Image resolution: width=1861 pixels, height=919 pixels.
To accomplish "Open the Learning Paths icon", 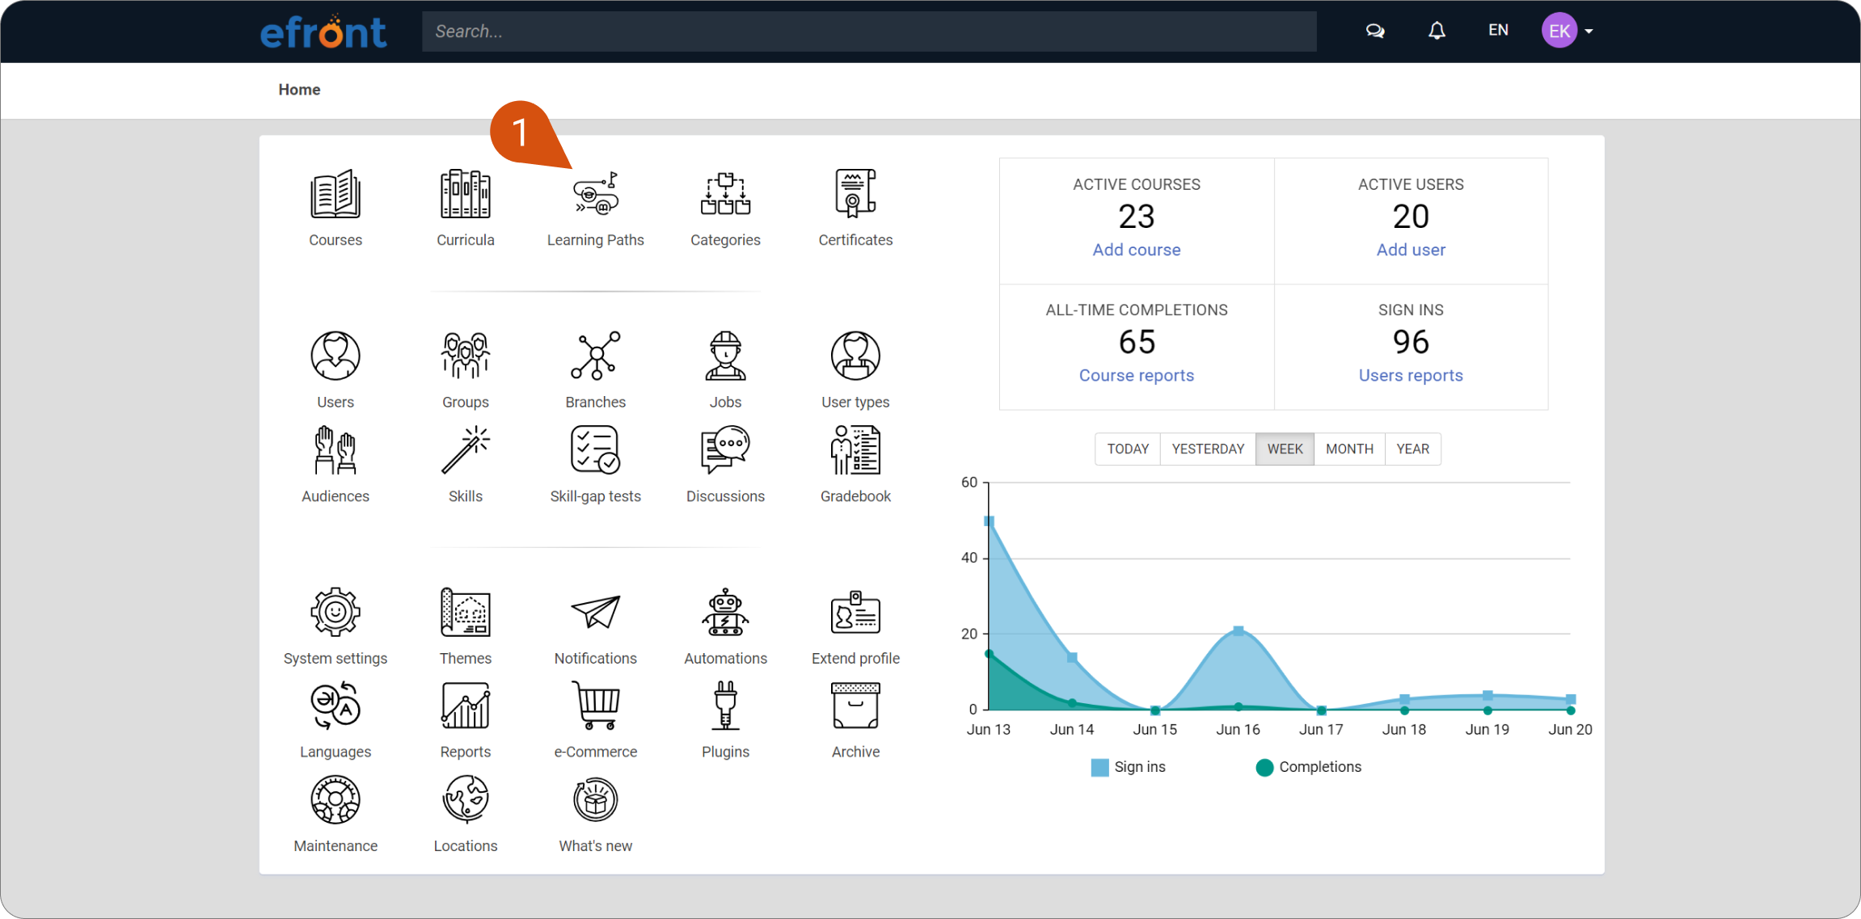I will pos(595,196).
